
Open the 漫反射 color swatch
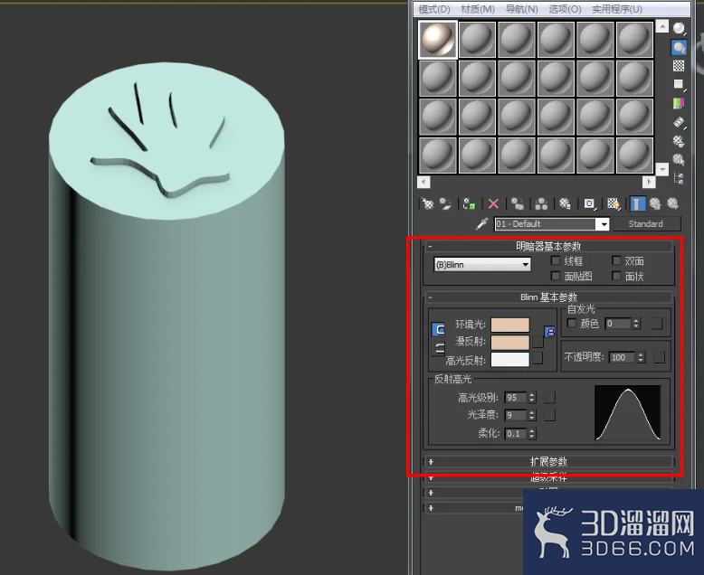coord(510,343)
